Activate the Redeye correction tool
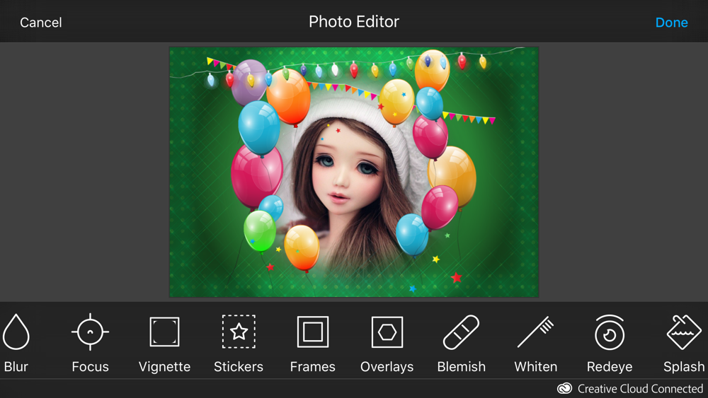 click(x=610, y=332)
